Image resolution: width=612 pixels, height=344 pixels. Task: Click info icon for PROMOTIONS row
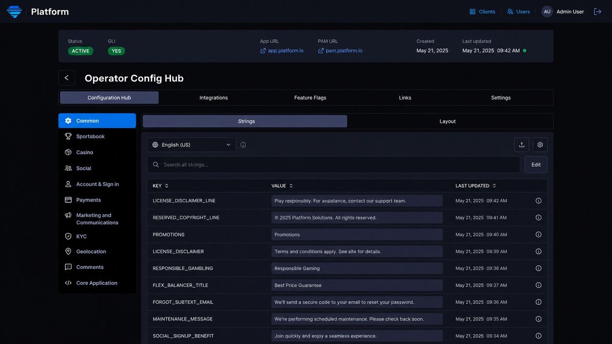539,234
